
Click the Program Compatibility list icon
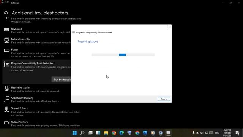(6, 64)
